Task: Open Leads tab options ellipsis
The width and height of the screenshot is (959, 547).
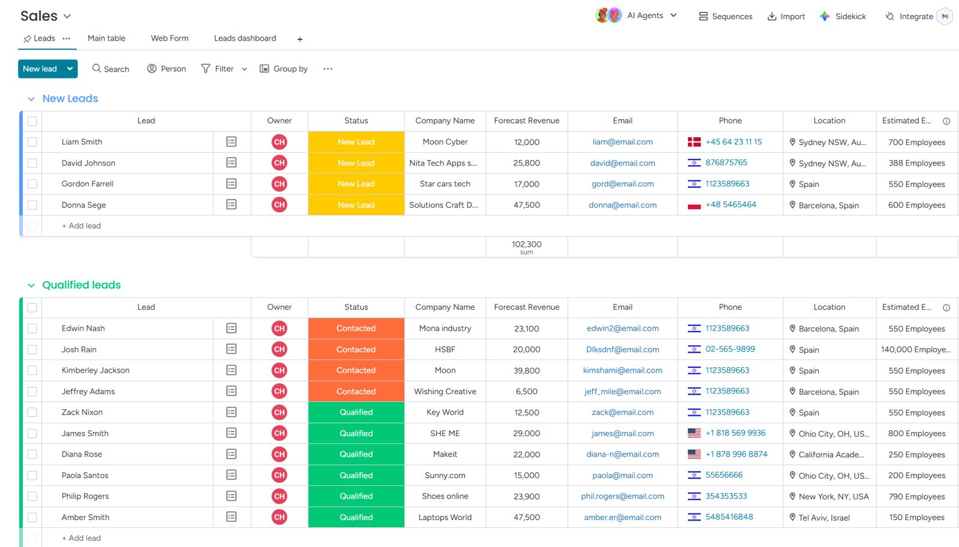Action: pos(66,38)
